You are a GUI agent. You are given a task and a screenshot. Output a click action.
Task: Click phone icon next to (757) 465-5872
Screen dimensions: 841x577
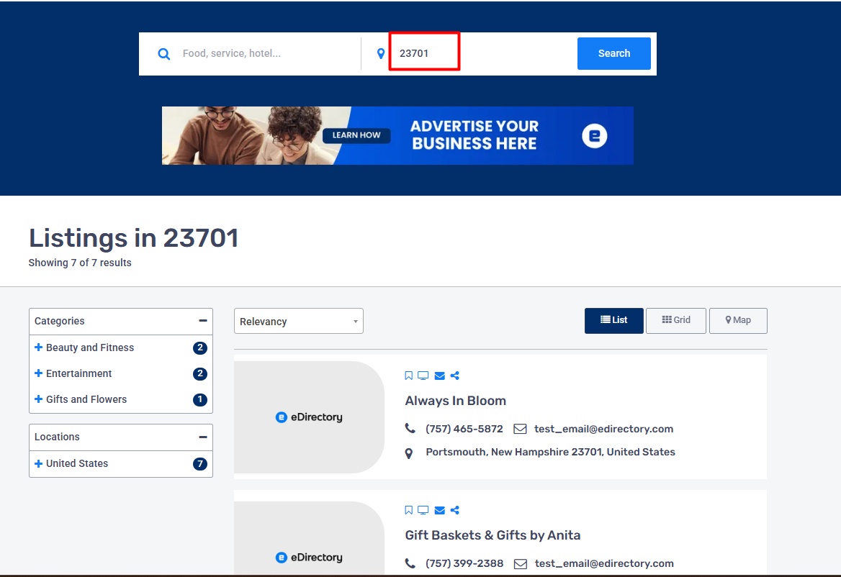click(410, 428)
